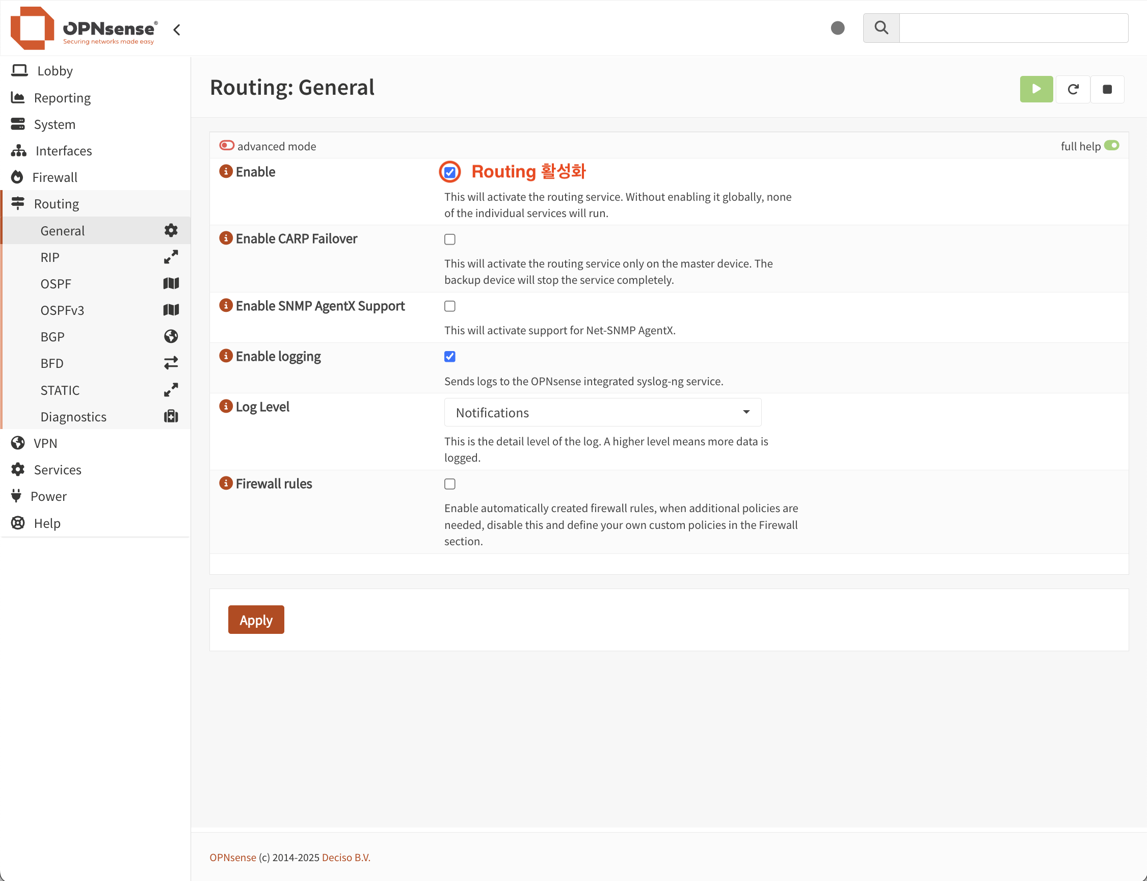Restart the routing service
Screen dimensions: 1147x881
pos(1073,89)
